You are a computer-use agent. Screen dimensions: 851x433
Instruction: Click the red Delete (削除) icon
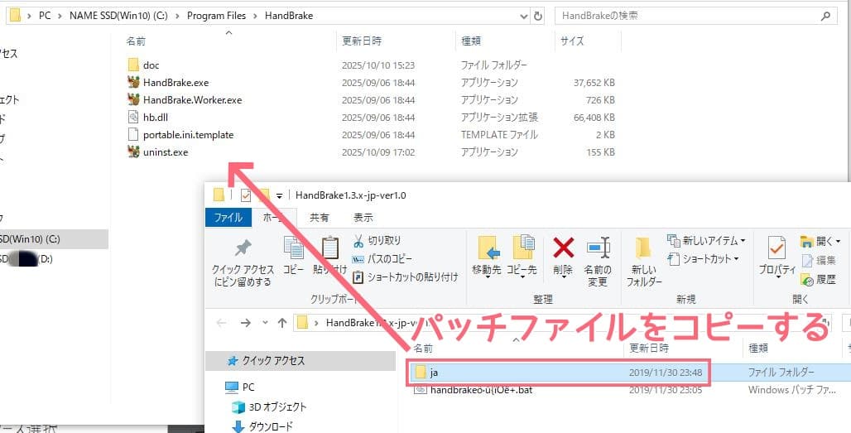(563, 248)
